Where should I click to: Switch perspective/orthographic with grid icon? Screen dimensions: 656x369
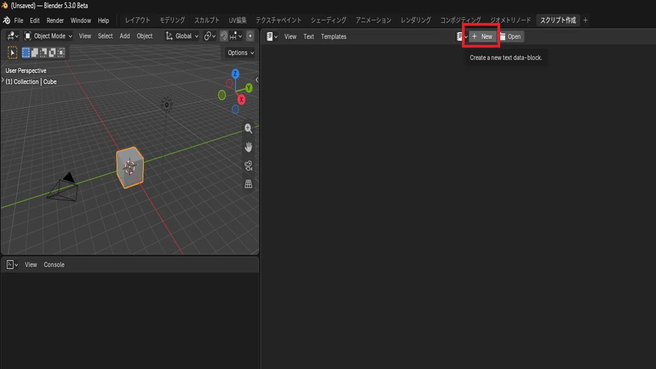click(248, 184)
